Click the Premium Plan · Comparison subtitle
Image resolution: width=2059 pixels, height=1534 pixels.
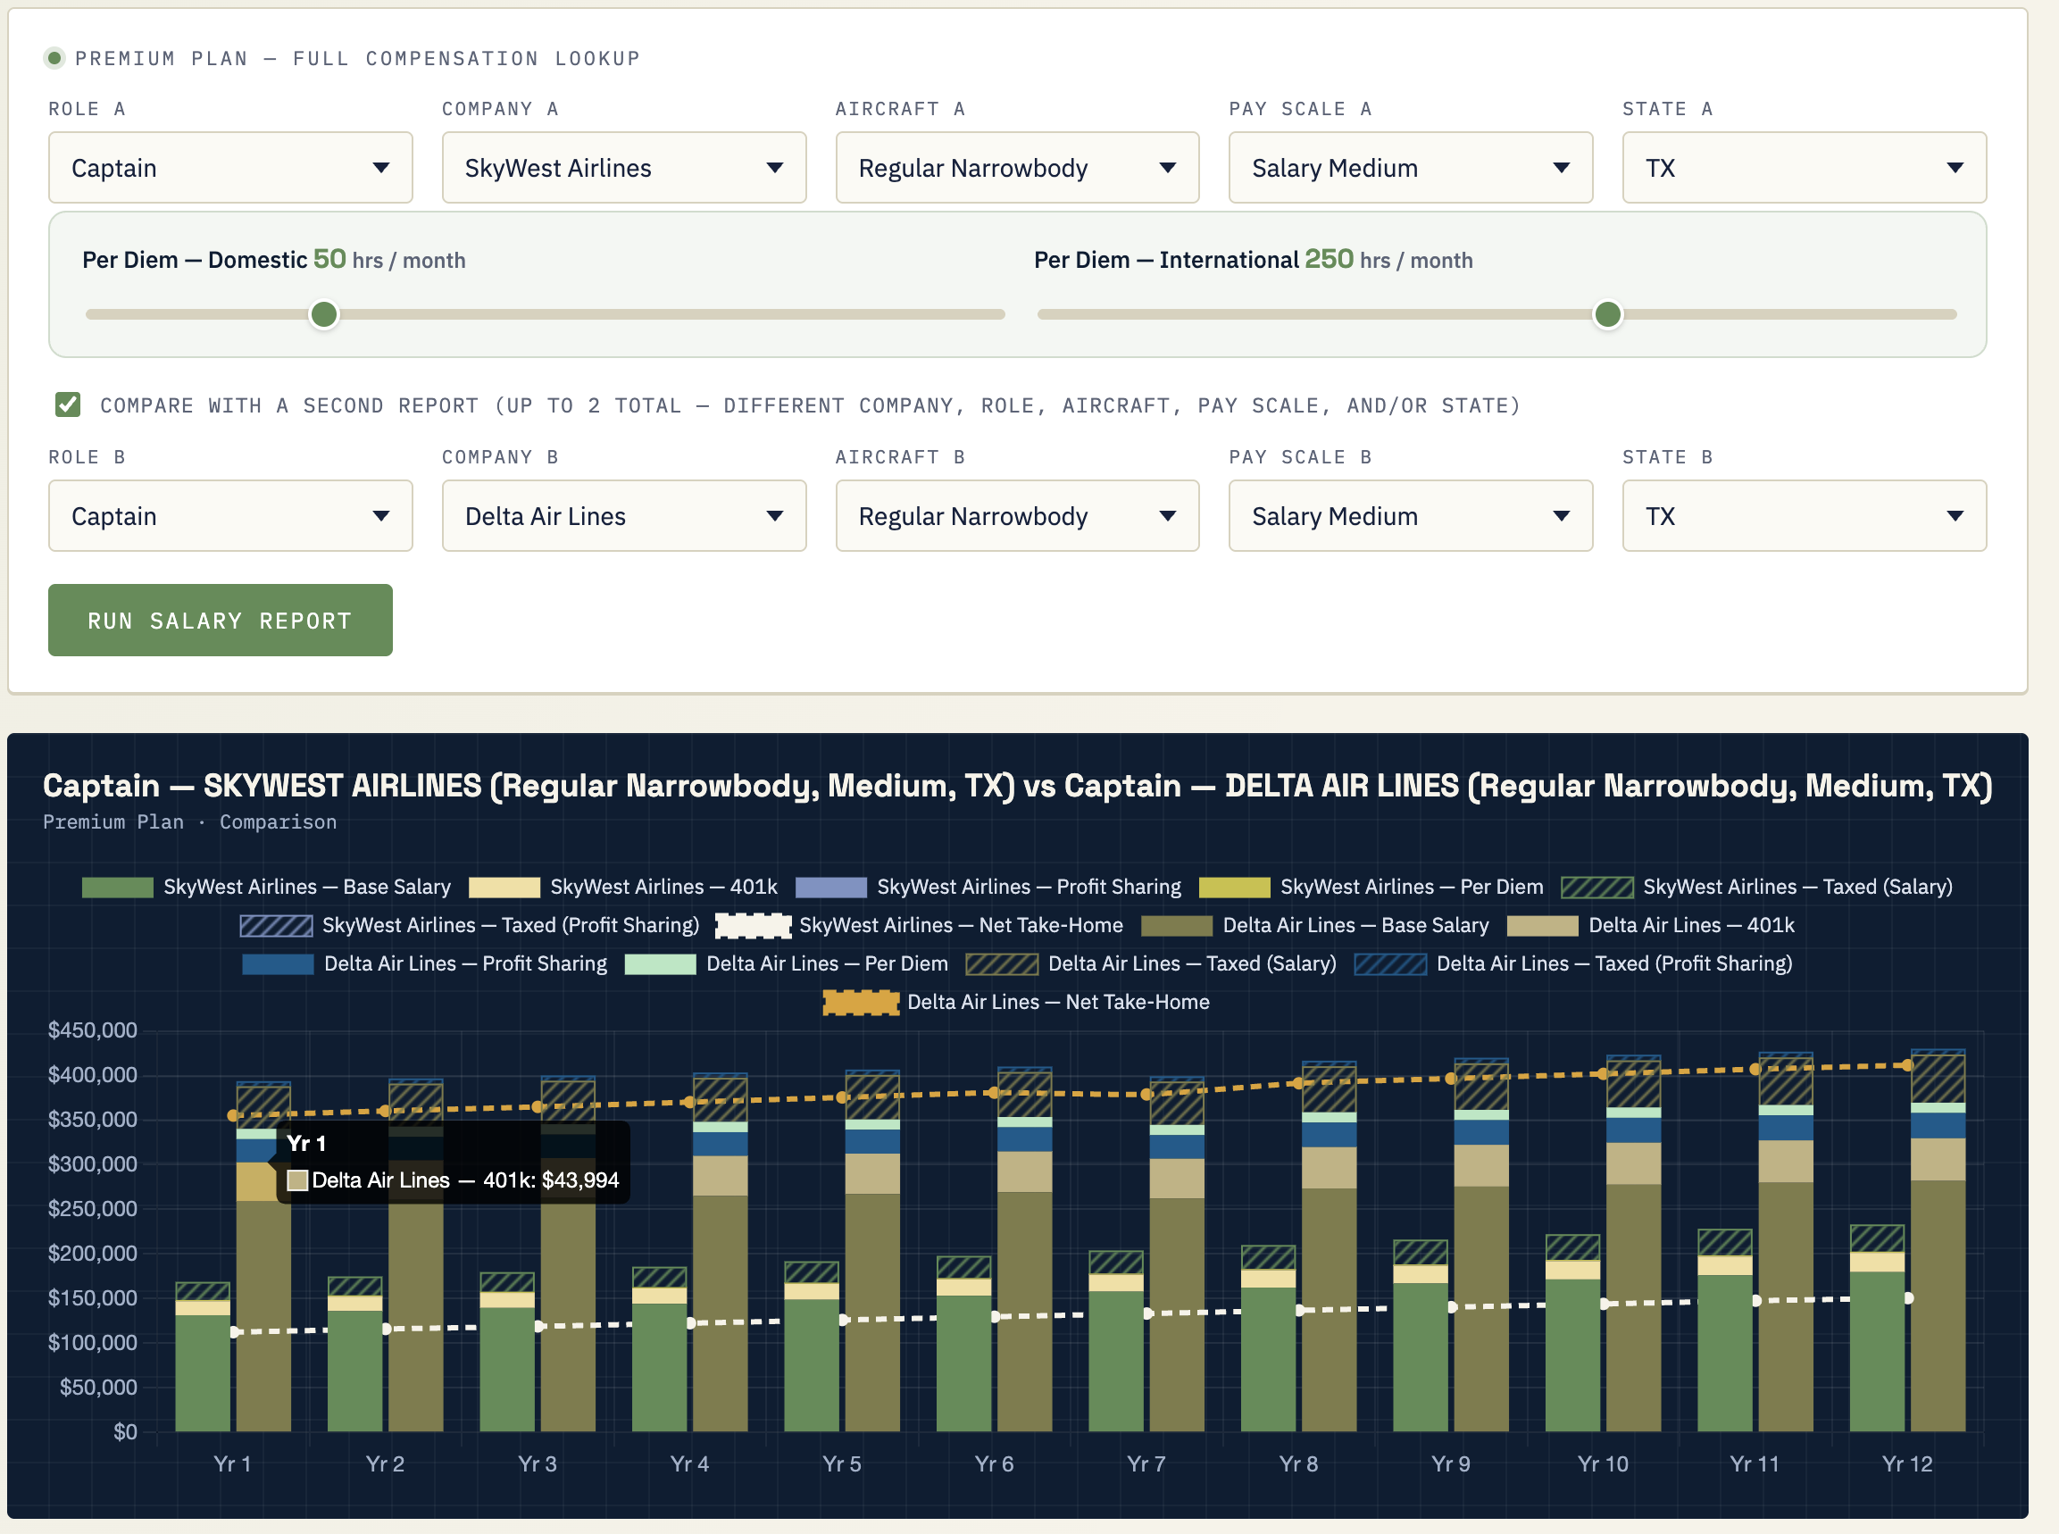(x=189, y=821)
